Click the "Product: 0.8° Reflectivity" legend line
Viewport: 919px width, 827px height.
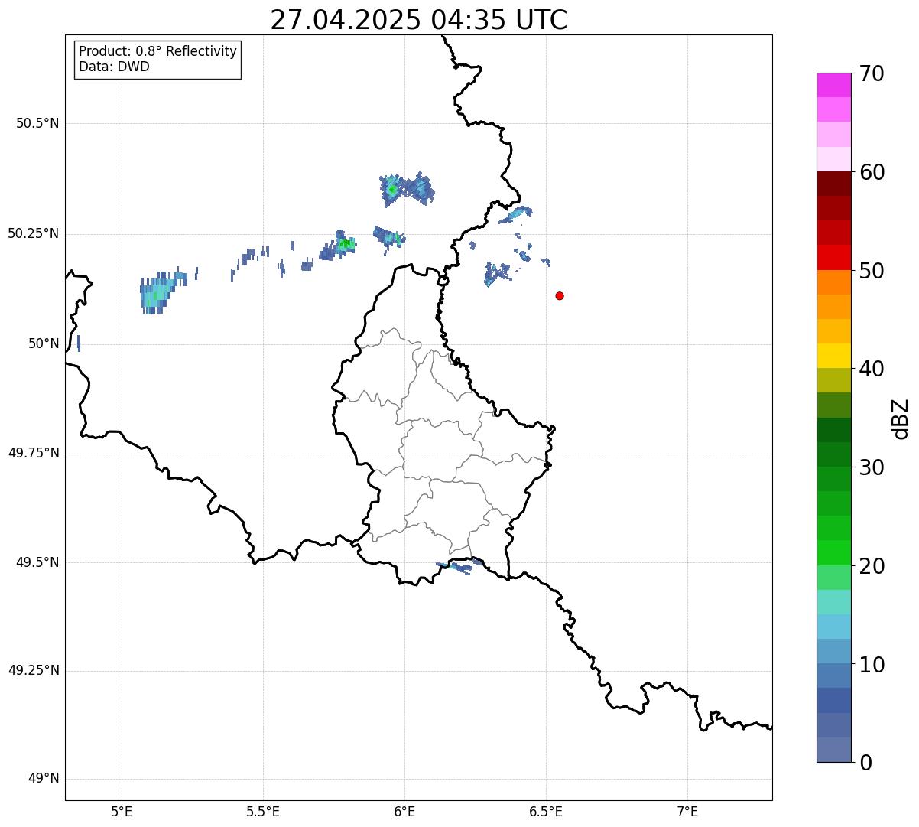158,51
